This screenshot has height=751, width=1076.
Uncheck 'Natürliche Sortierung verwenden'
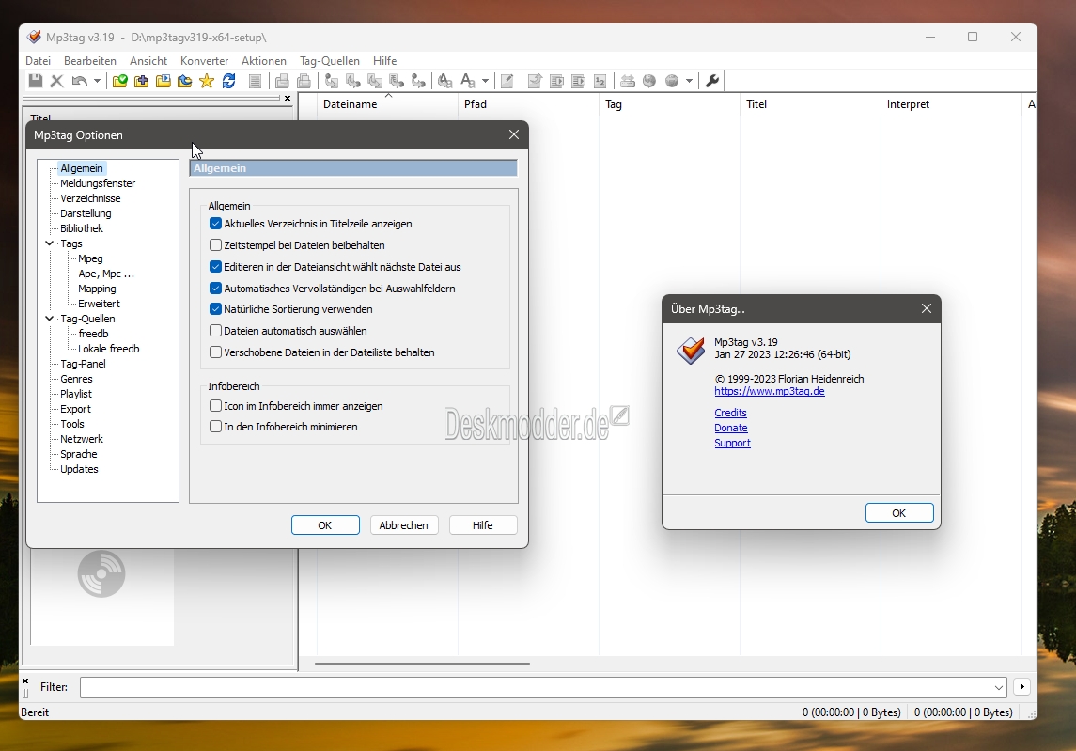coord(215,309)
